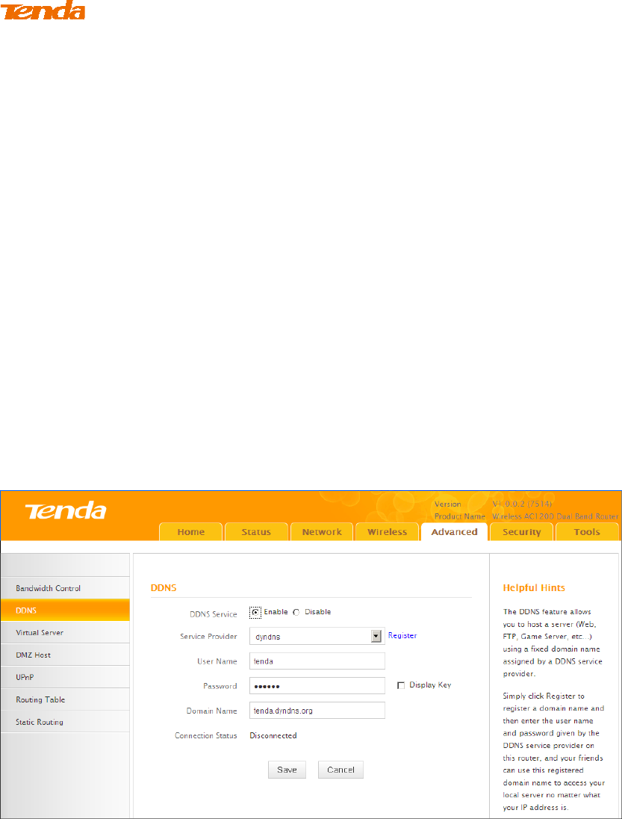This screenshot has height=819, width=622.
Task: Click the Service Provider label
Action: pos(208,636)
